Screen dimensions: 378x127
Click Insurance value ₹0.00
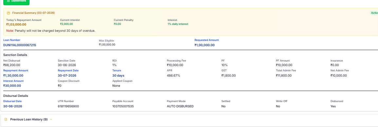click(335, 65)
